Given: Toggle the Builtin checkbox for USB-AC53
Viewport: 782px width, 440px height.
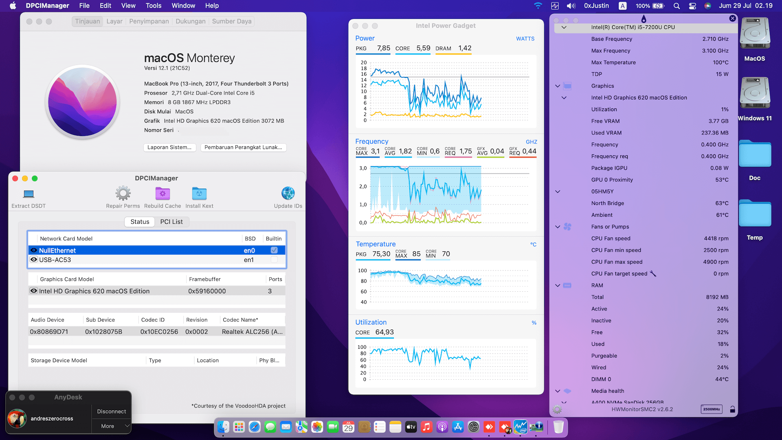Looking at the screenshot, I should 274,260.
